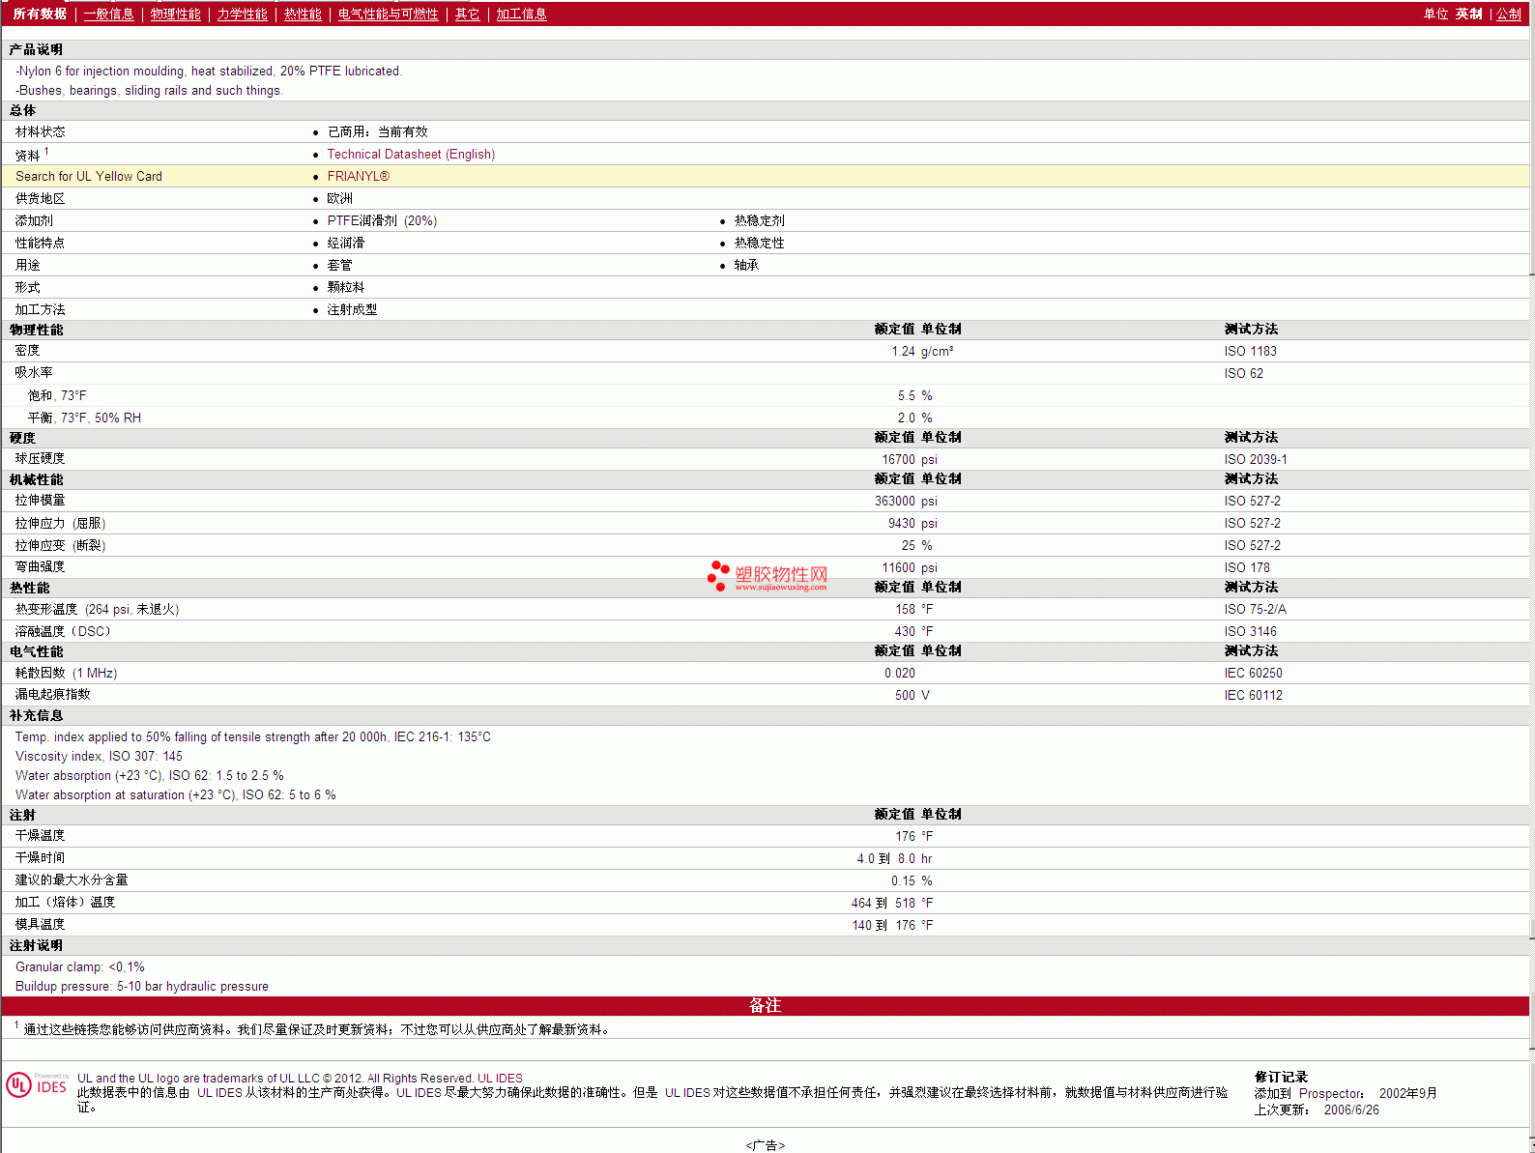The image size is (1535, 1153).
Task: Click ISO 62 test method
Action: pyautogui.click(x=1243, y=374)
